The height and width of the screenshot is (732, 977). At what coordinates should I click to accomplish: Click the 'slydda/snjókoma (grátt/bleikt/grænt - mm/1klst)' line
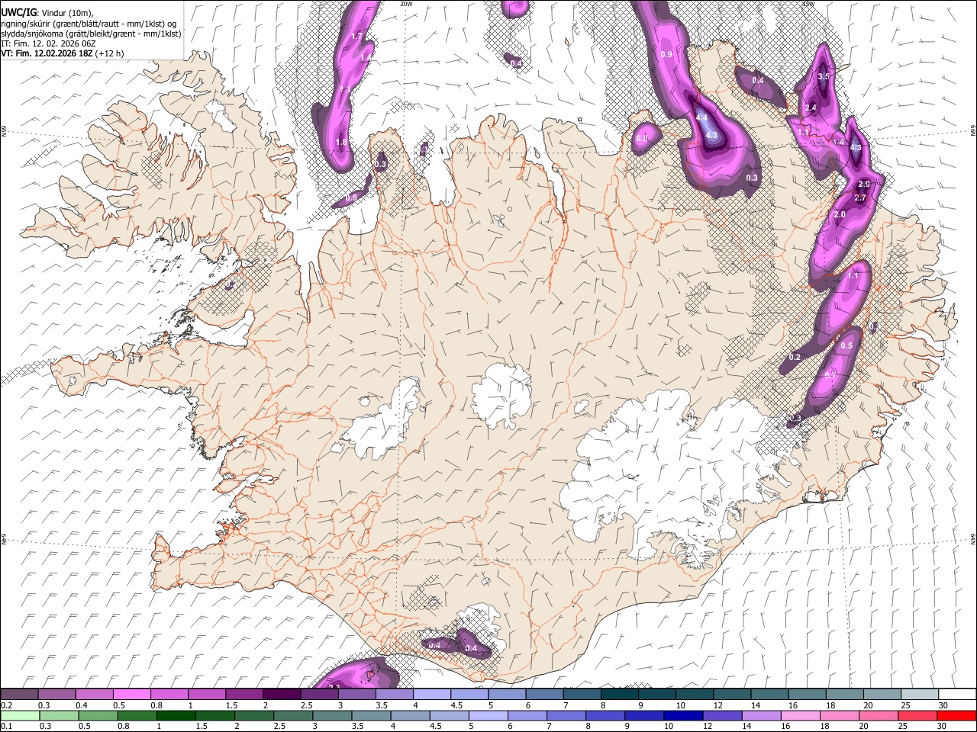coord(91,34)
